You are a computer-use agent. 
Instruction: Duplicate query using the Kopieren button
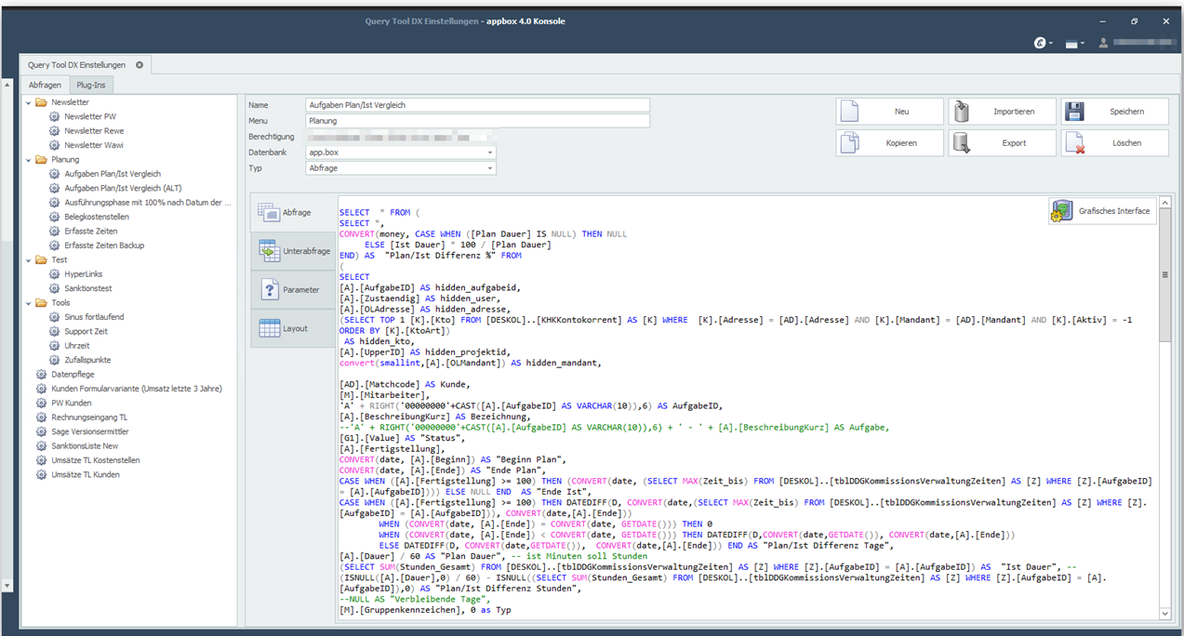889,143
